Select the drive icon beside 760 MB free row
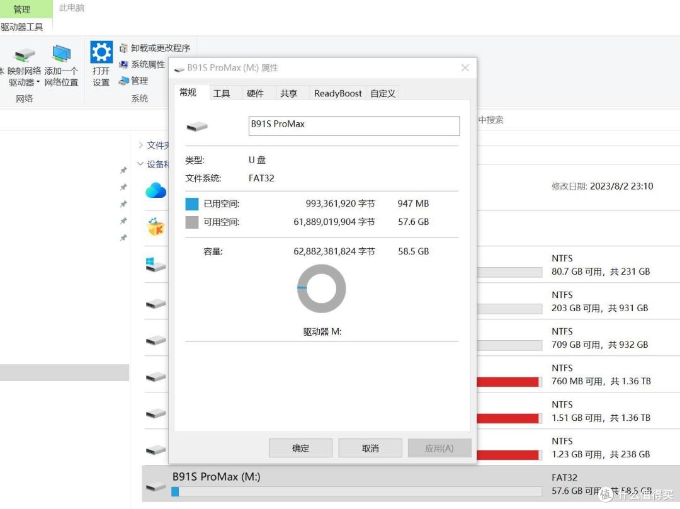The height and width of the screenshot is (509, 680). pyautogui.click(x=156, y=377)
